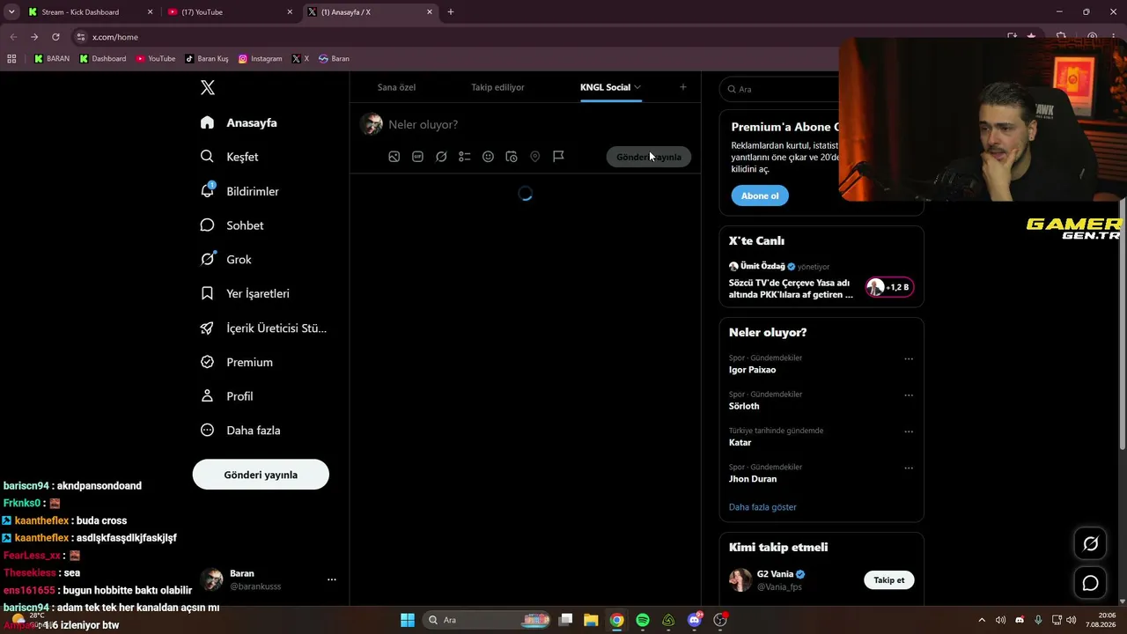Open Discord from the taskbar
This screenshot has width=1127, height=634.
point(695,620)
